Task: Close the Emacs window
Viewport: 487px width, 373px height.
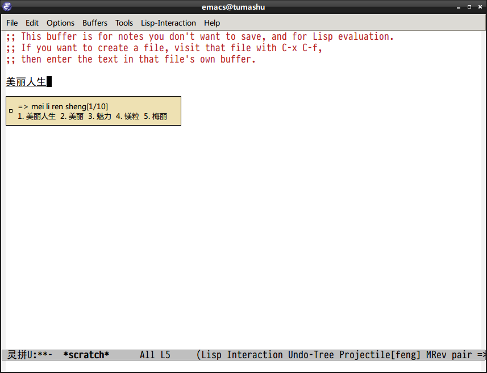Action: [x=480, y=7]
